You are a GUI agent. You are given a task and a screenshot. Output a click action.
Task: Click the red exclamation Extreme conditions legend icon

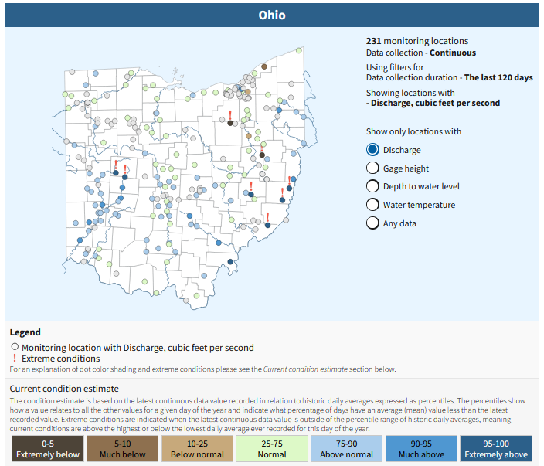[x=15, y=358]
